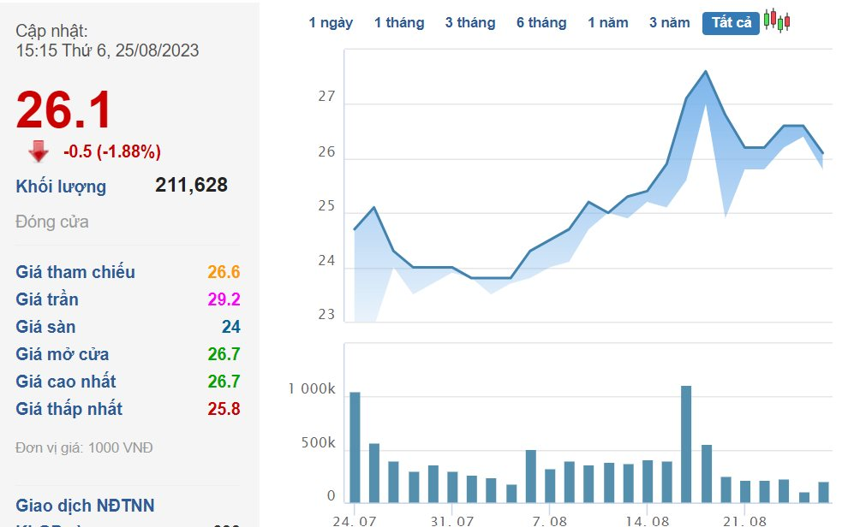The height and width of the screenshot is (527, 848).
Task: Click the red down arrow price indicator
Action: coord(39,152)
